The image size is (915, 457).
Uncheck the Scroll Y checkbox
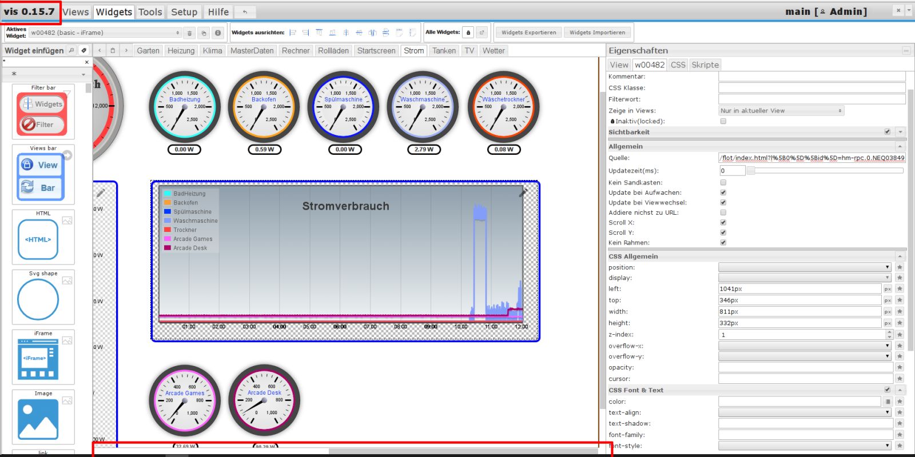pos(723,232)
